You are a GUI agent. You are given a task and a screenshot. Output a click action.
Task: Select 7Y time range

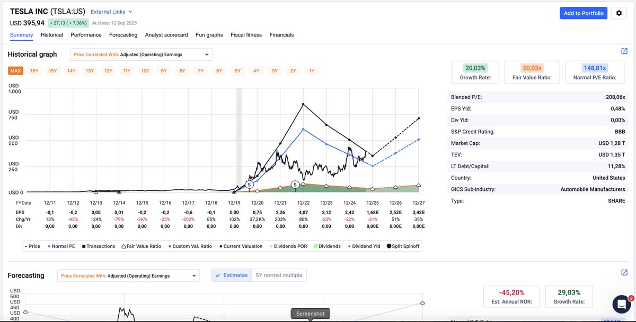[x=200, y=71]
